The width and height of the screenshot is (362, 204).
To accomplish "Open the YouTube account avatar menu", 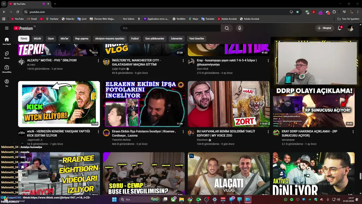I will (350, 28).
